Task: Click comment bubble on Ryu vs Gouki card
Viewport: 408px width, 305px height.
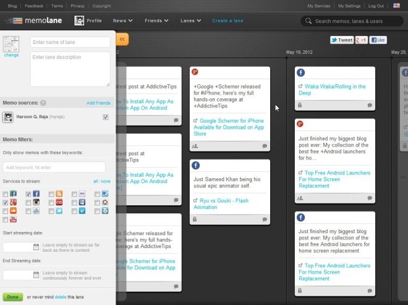Action: (x=265, y=220)
